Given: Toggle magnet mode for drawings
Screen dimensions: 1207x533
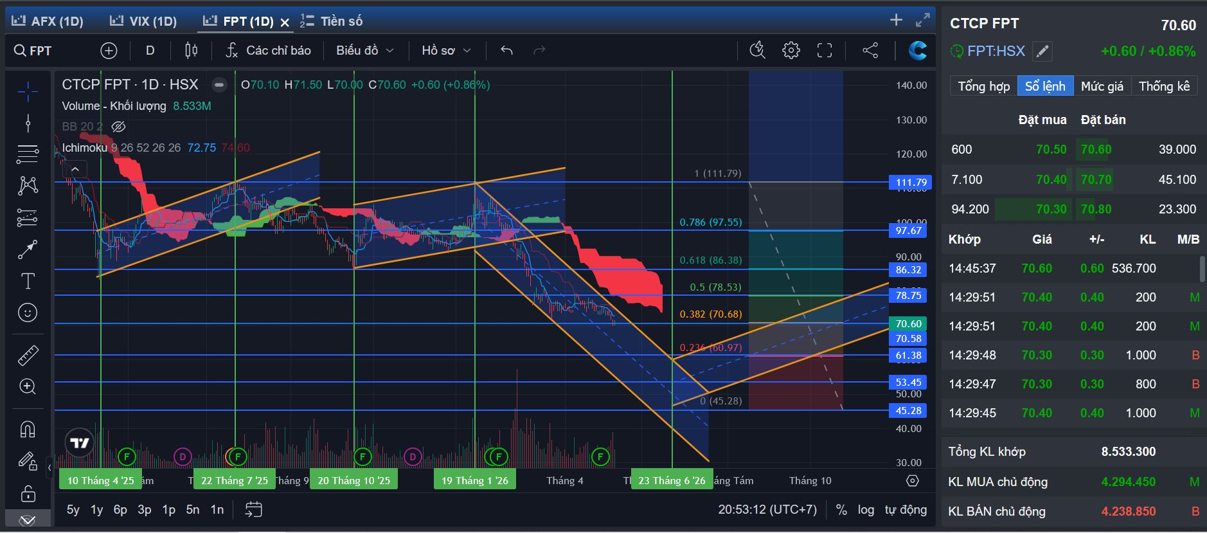Looking at the screenshot, I should point(28,429).
